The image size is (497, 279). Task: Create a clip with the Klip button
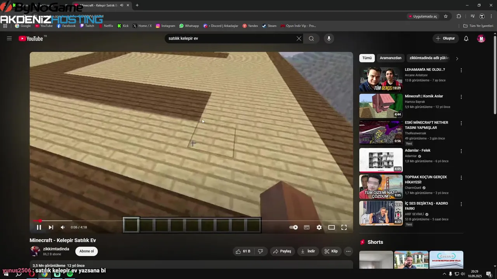(x=331, y=251)
